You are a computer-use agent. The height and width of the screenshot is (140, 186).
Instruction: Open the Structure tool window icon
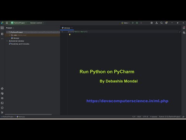pos(2,34)
